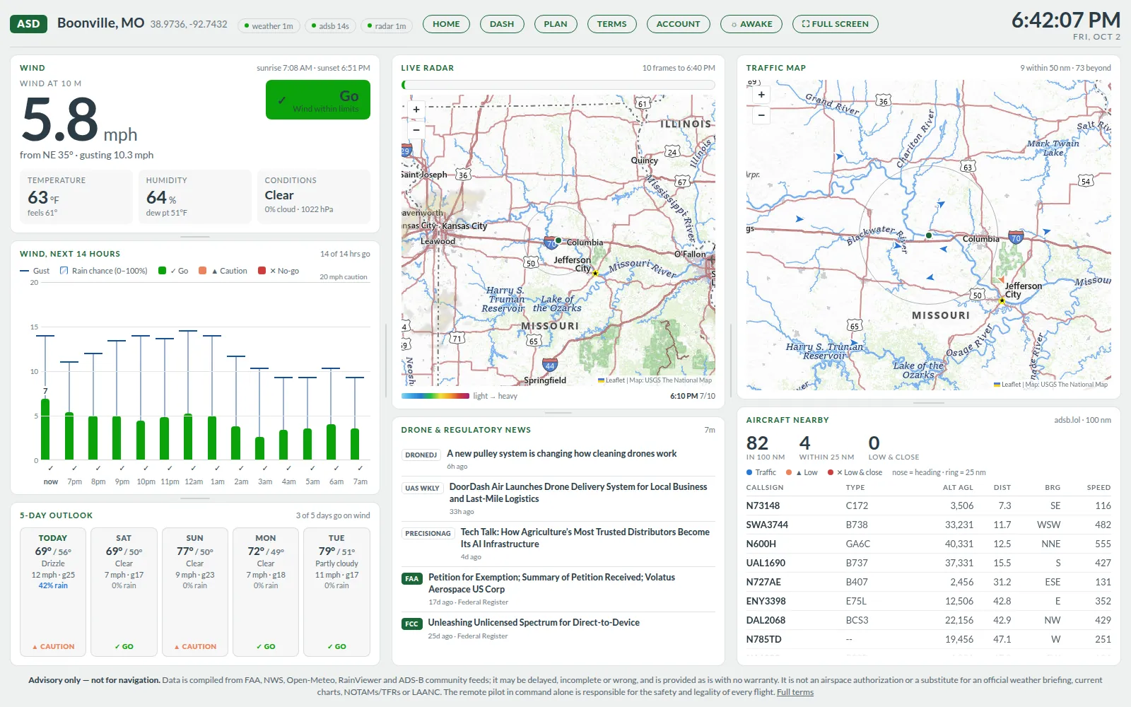1131x707 pixels.
Task: Select the TUE outlook card
Action: [x=336, y=592]
